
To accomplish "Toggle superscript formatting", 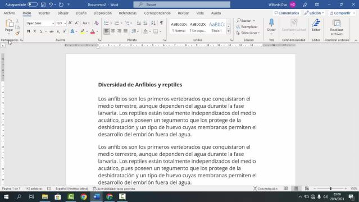I will 65,31.
